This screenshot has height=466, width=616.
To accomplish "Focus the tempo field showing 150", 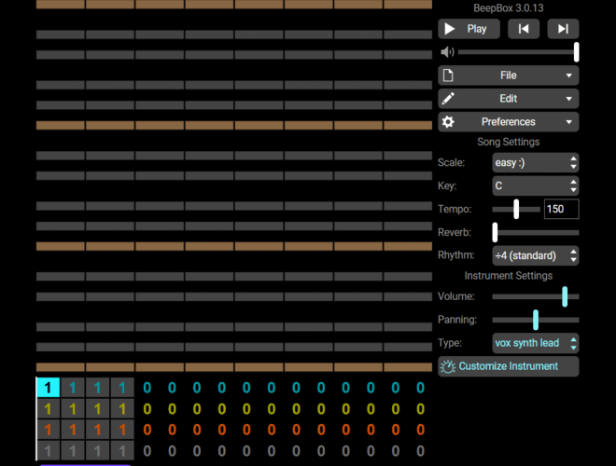I will 561,209.
